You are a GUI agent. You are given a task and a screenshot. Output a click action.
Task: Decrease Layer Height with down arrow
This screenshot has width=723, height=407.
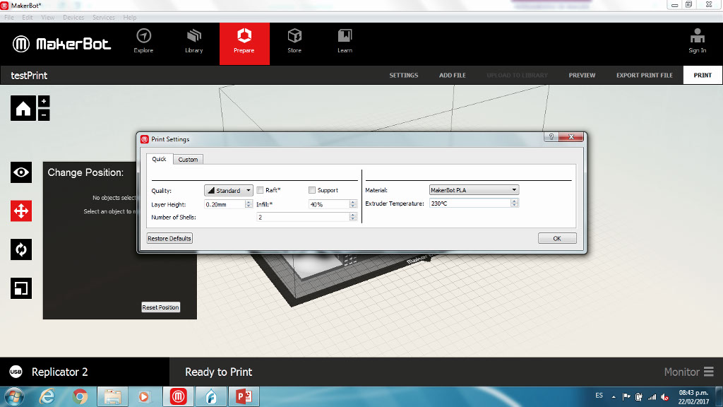click(x=249, y=206)
